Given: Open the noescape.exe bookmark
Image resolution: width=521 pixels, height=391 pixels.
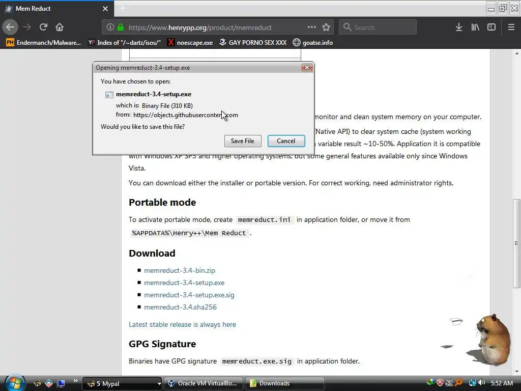Looking at the screenshot, I should click(190, 43).
